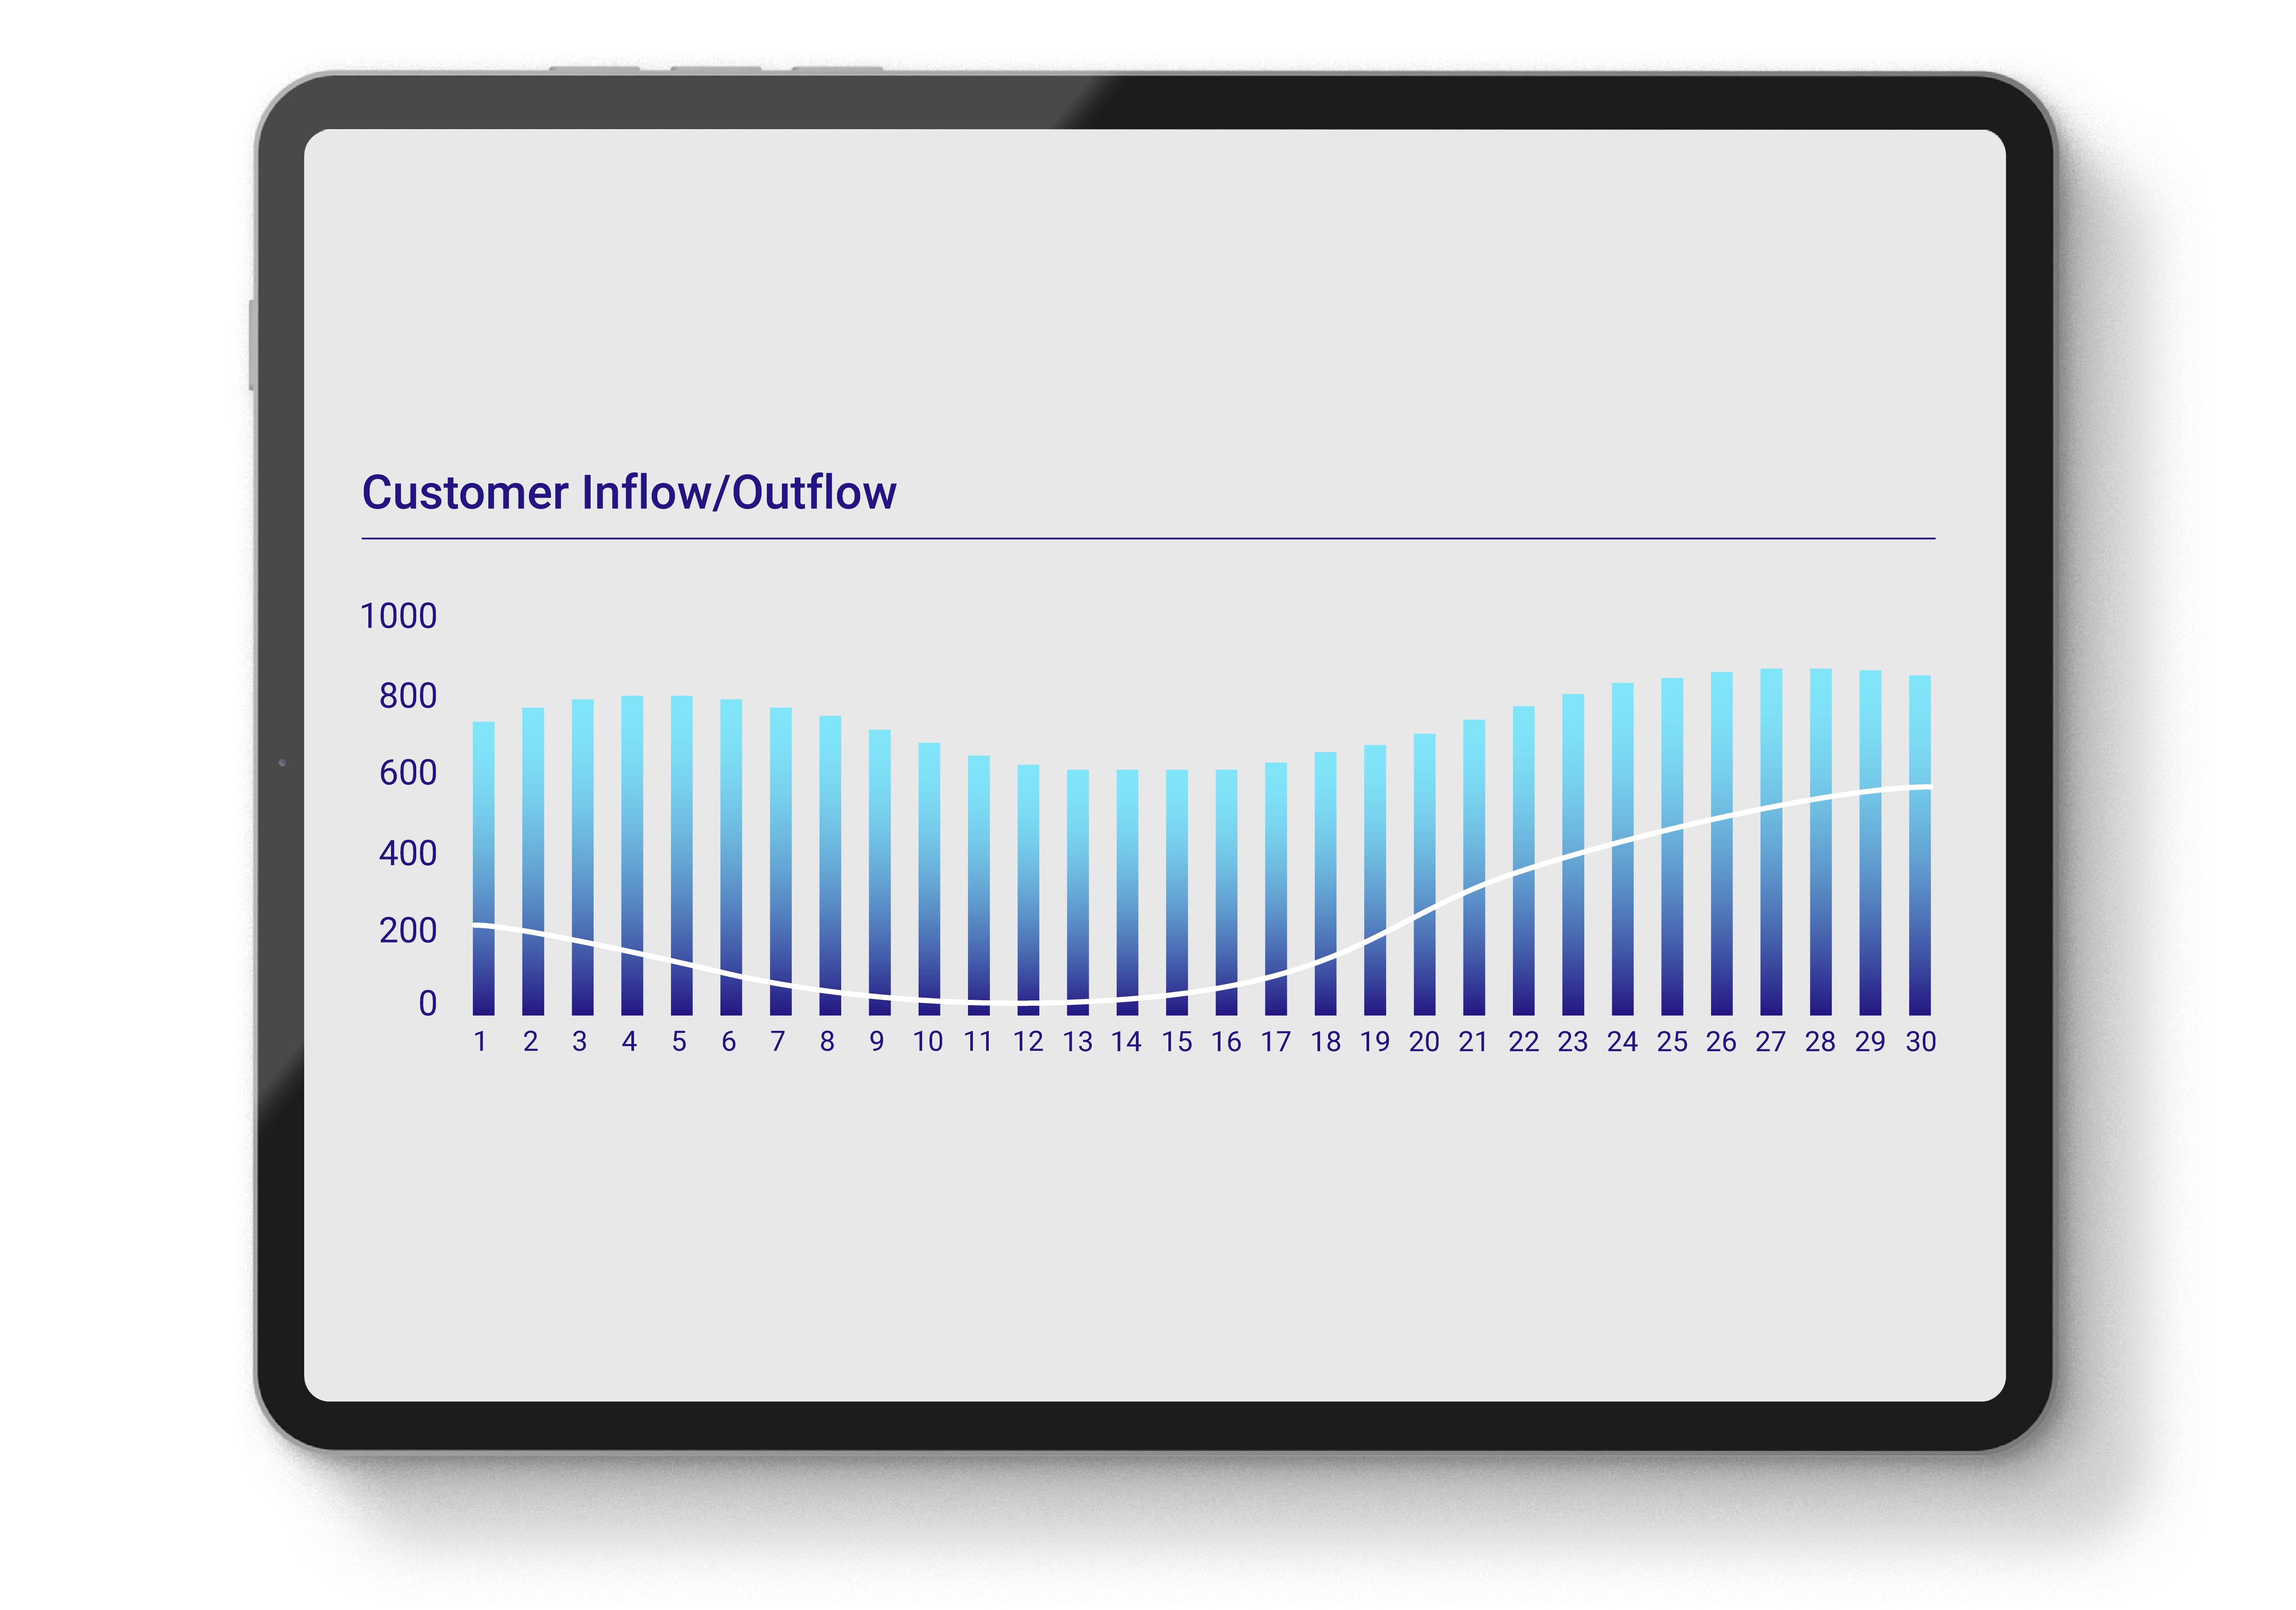Select the bar for day 28
2296x1610 pixels.
[1820, 842]
